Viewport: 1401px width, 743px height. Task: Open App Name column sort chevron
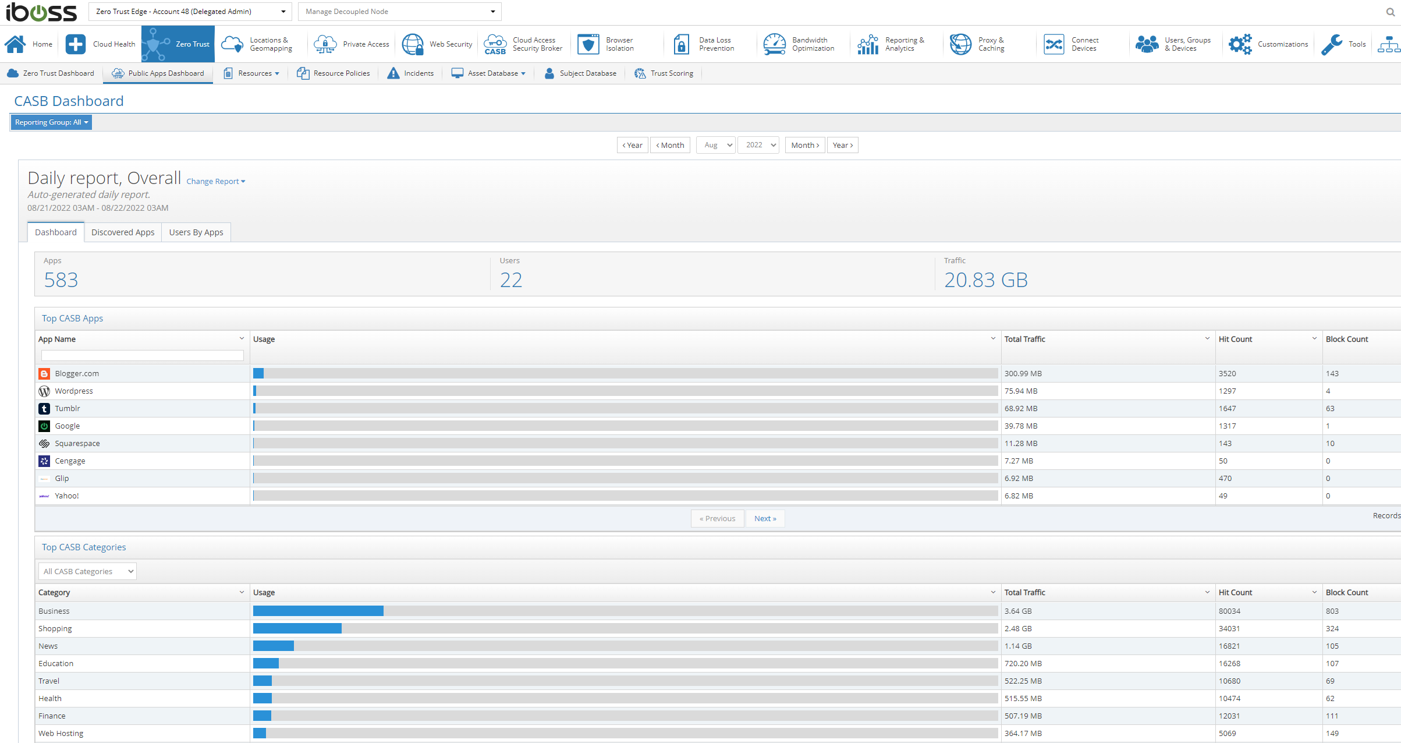(x=242, y=338)
